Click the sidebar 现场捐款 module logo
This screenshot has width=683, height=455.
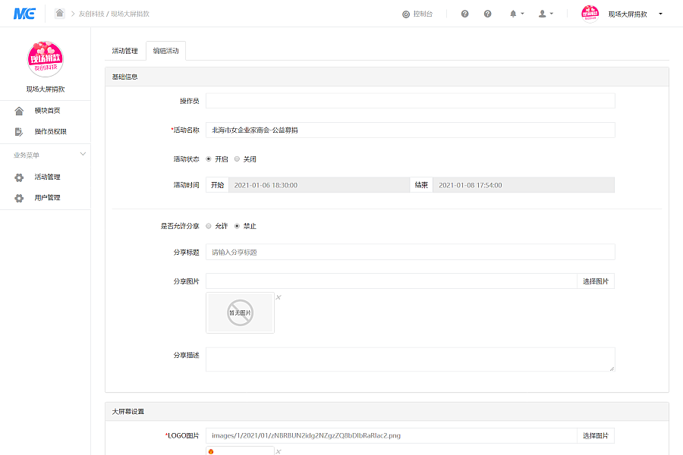[x=46, y=59]
